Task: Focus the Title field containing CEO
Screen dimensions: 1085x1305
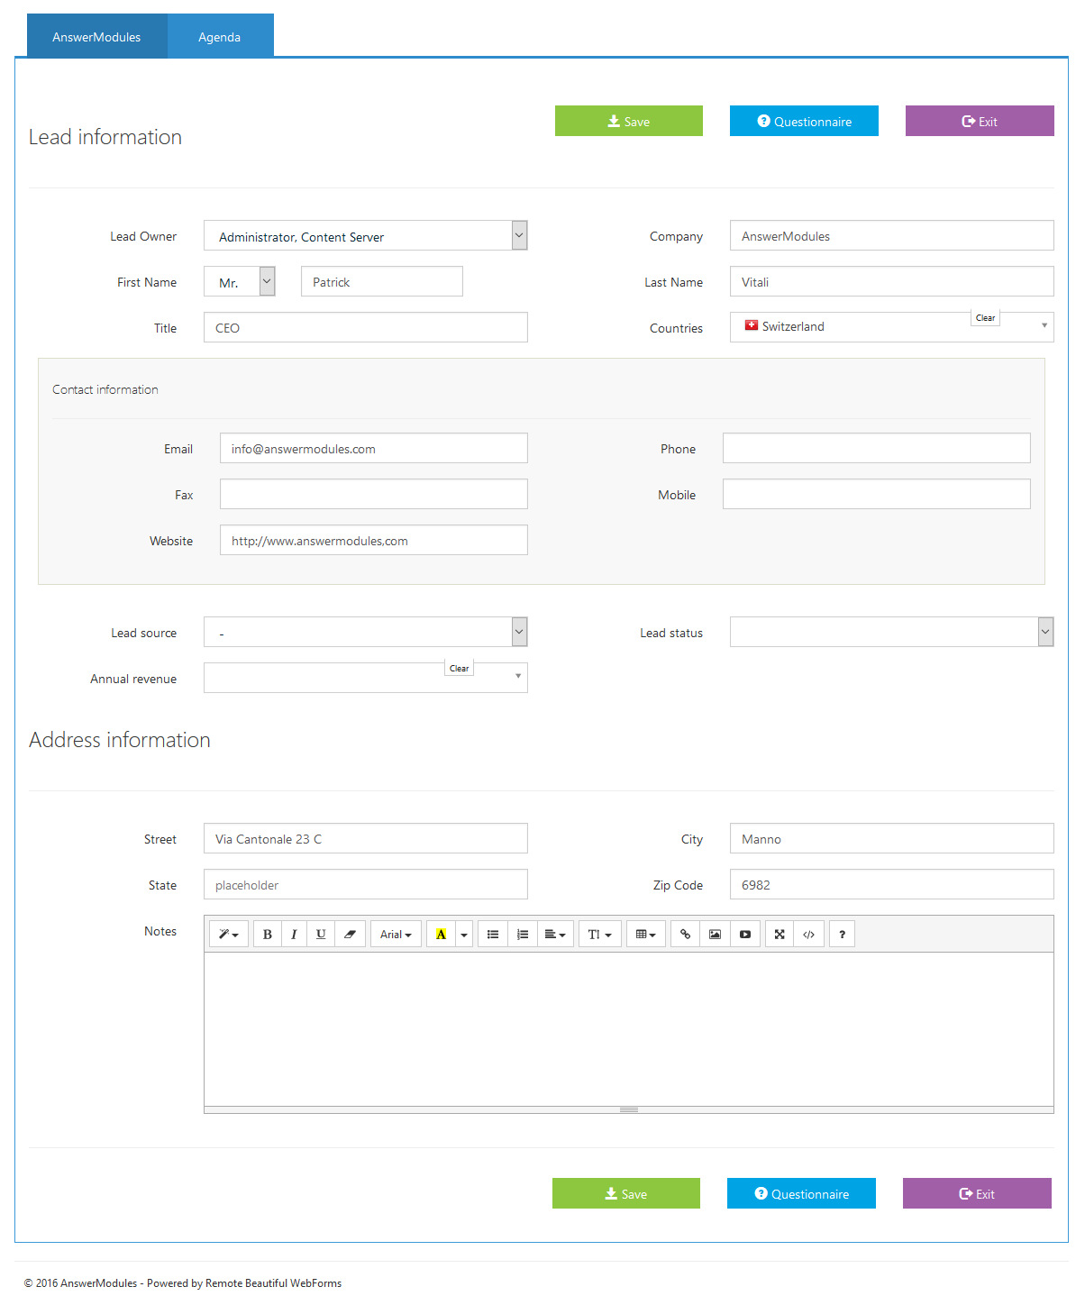Action: coord(366,327)
